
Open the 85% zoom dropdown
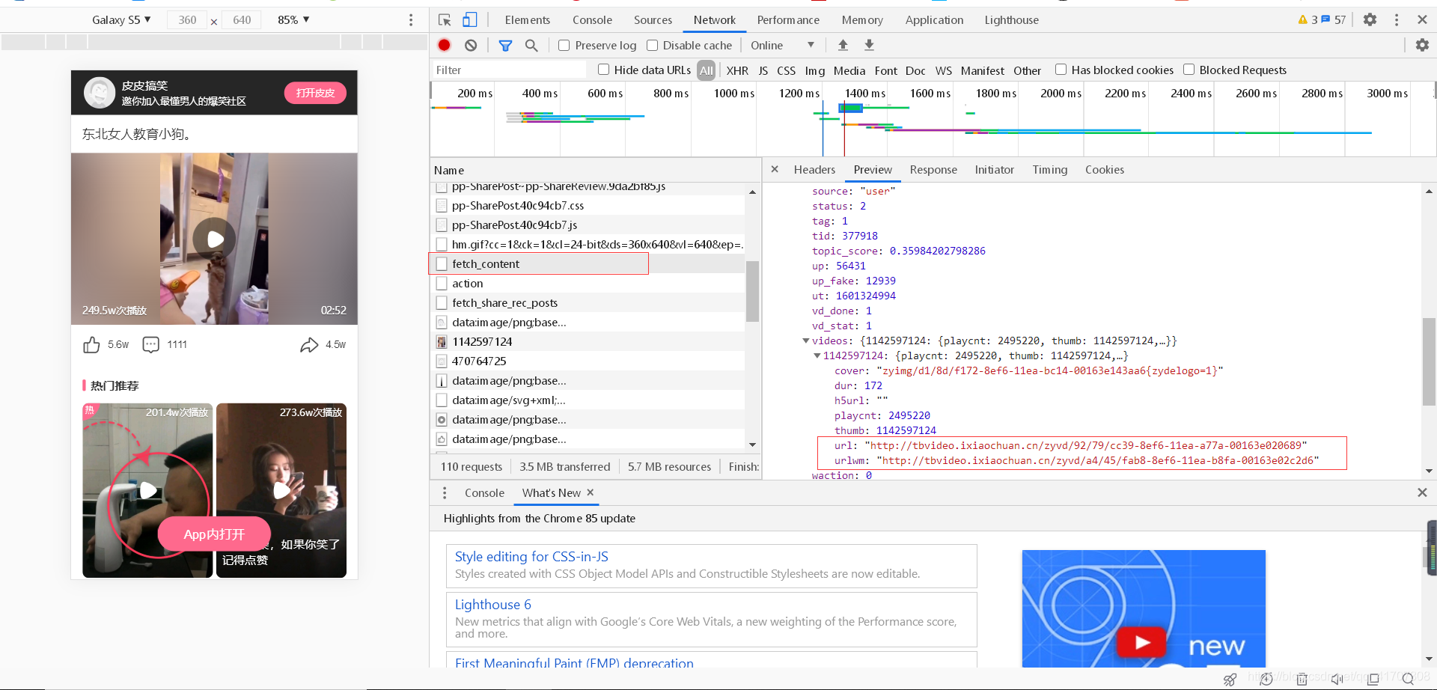point(293,20)
